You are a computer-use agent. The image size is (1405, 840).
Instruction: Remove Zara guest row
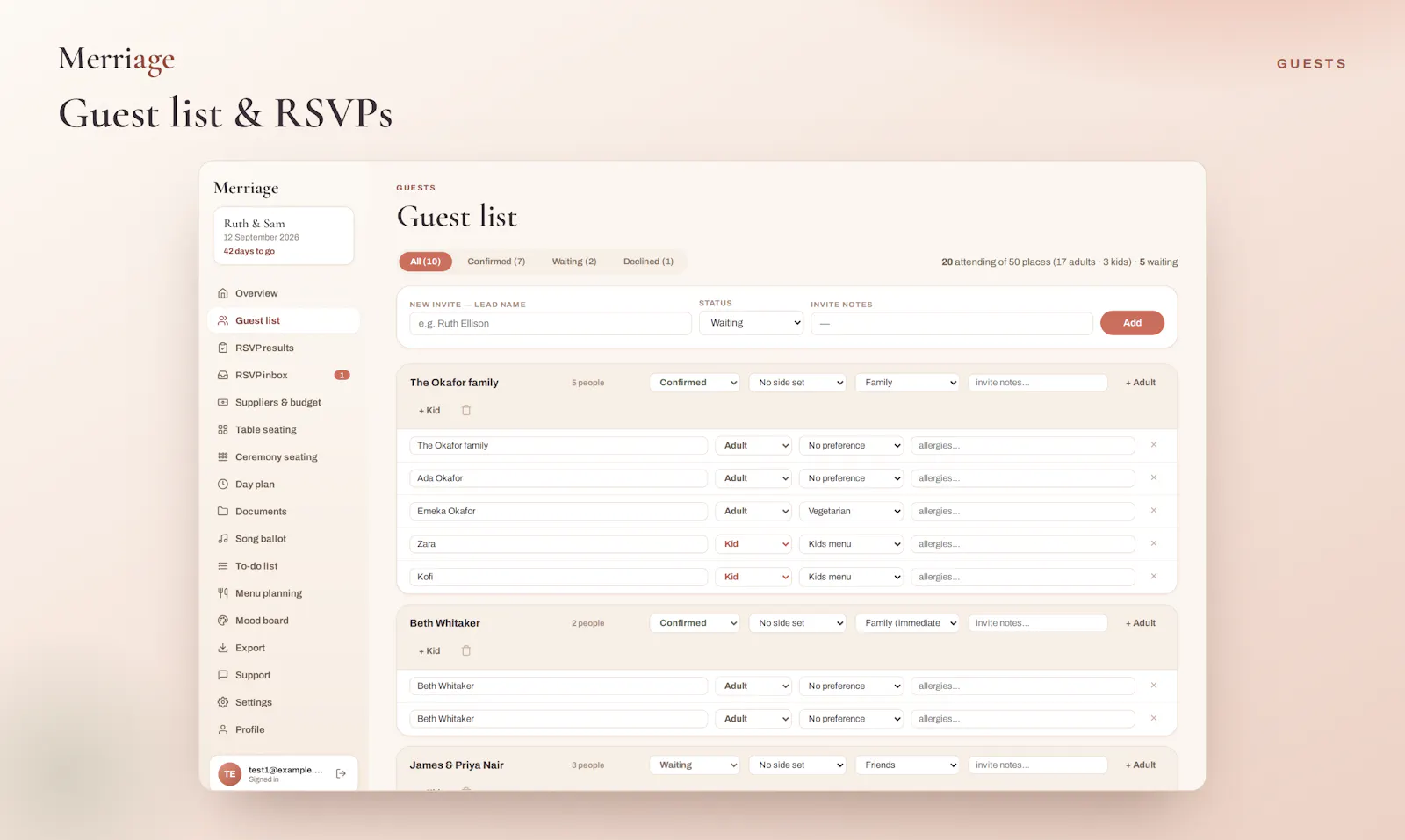tap(1154, 543)
